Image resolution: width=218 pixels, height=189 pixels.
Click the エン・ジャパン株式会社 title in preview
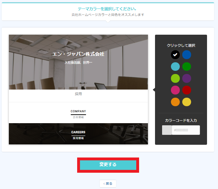click(x=78, y=54)
